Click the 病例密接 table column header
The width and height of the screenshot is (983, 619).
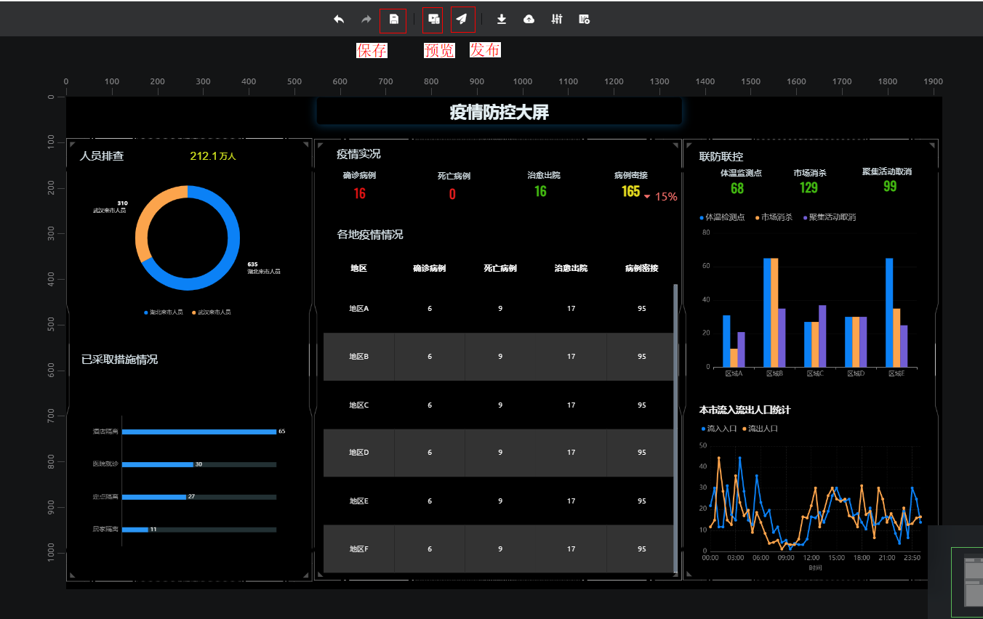click(x=641, y=268)
